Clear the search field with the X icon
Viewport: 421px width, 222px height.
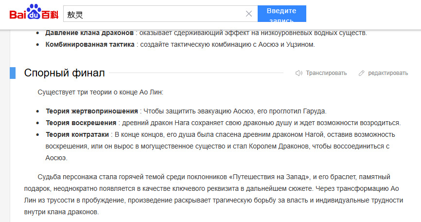249,14
